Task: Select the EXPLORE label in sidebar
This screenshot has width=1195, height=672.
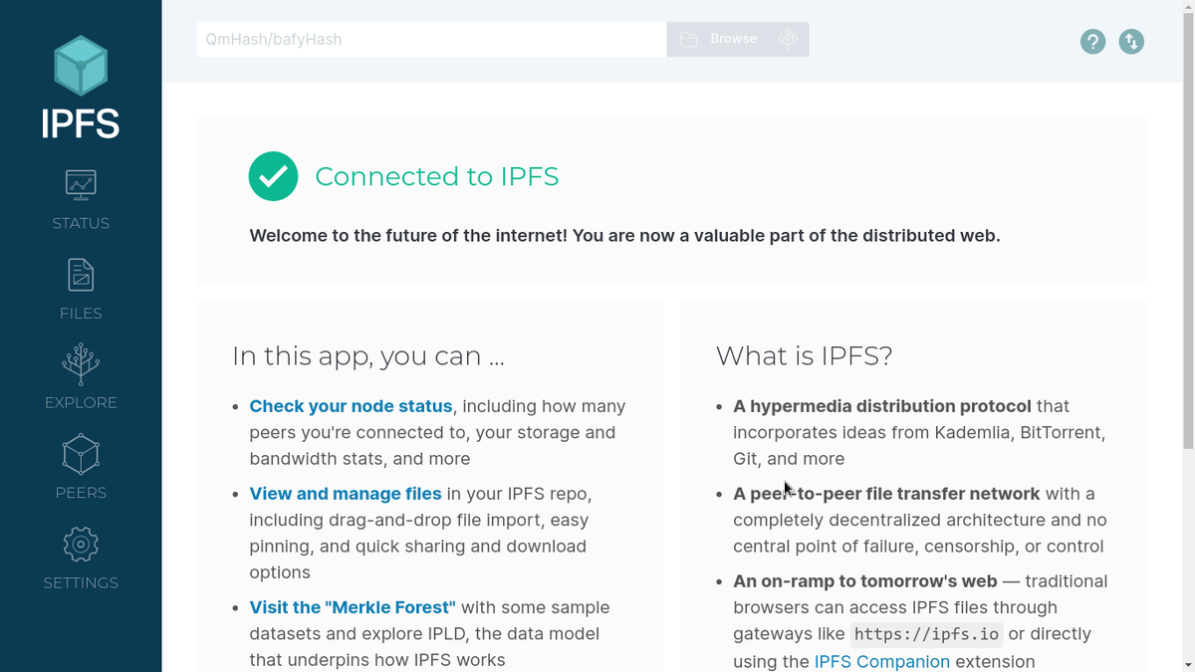Action: 81,402
